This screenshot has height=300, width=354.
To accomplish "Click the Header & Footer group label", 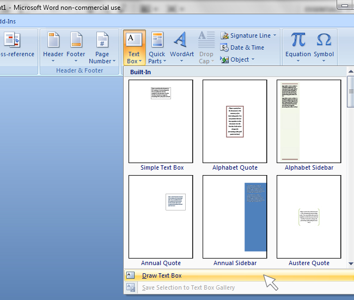I will tap(80, 70).
